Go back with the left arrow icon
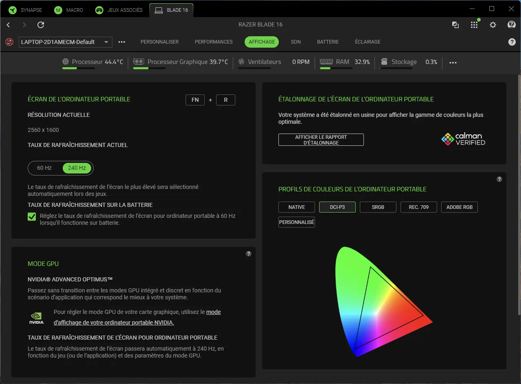This screenshot has height=384, width=521. 9,25
